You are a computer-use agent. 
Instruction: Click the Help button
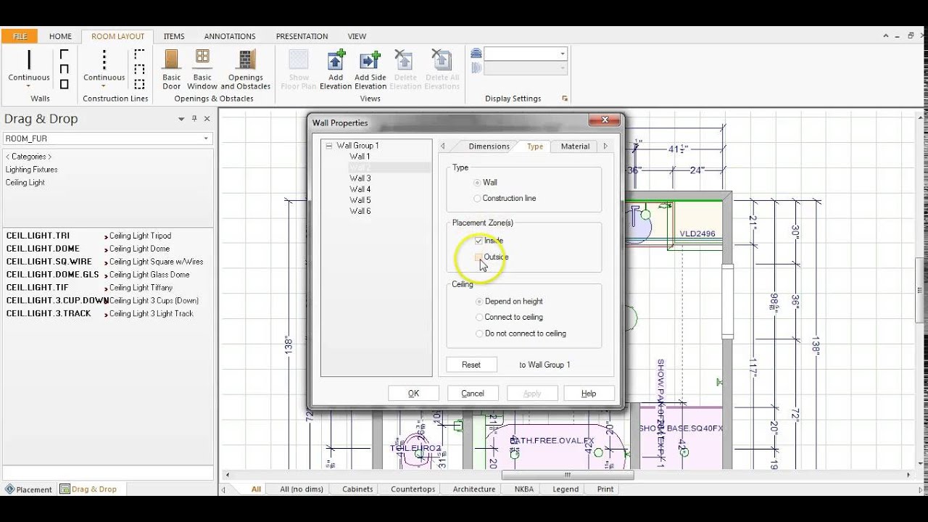pyautogui.click(x=589, y=394)
